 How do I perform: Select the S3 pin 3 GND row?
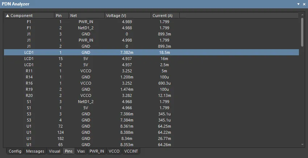151,114
